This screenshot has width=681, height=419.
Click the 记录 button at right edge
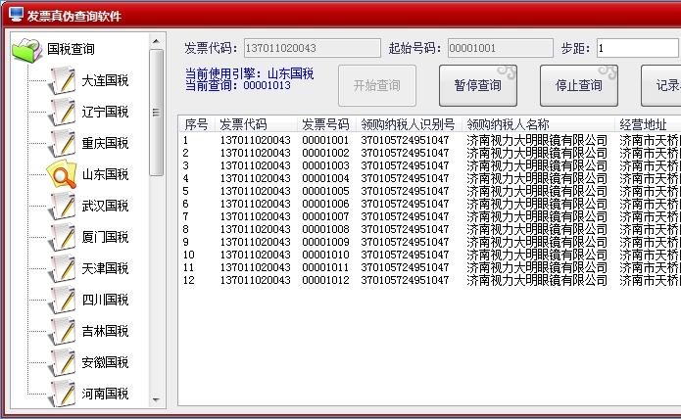pos(661,85)
